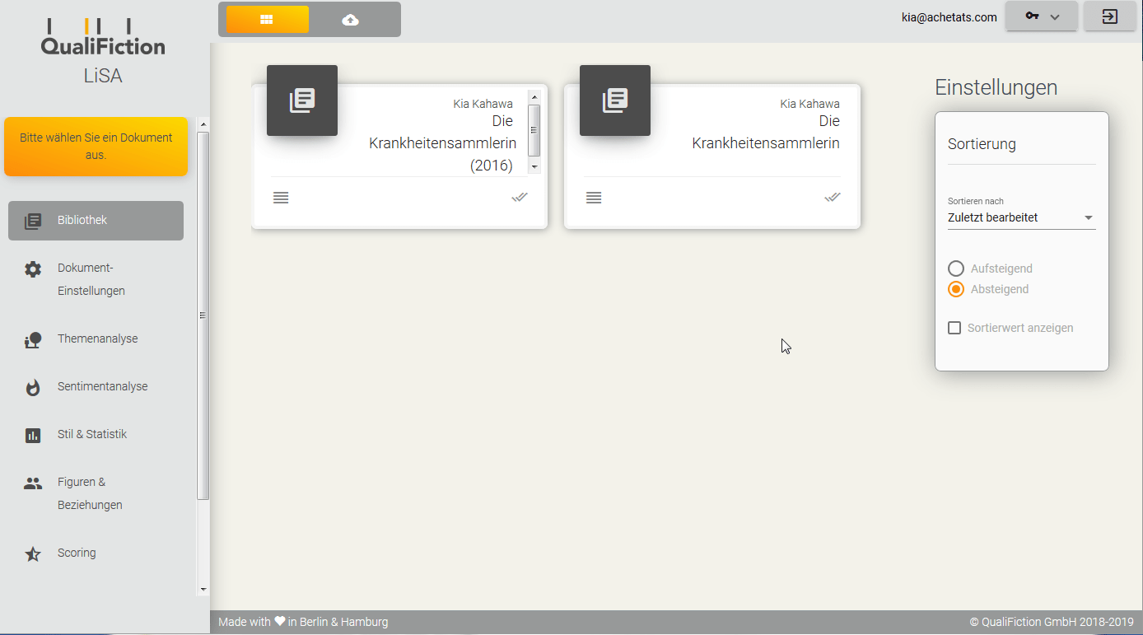Image resolution: width=1143 pixels, height=635 pixels.
Task: Click the cloud upload icon
Action: point(351,20)
